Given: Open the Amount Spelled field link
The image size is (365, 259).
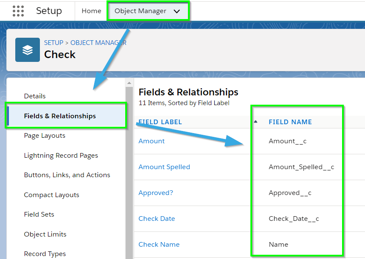Looking at the screenshot, I should tap(164, 167).
